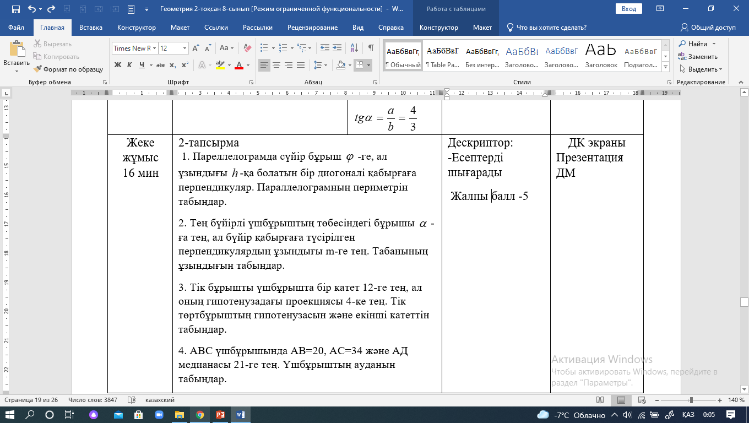Apply bold with the Ж button
The width and height of the screenshot is (749, 423).
pyautogui.click(x=117, y=65)
